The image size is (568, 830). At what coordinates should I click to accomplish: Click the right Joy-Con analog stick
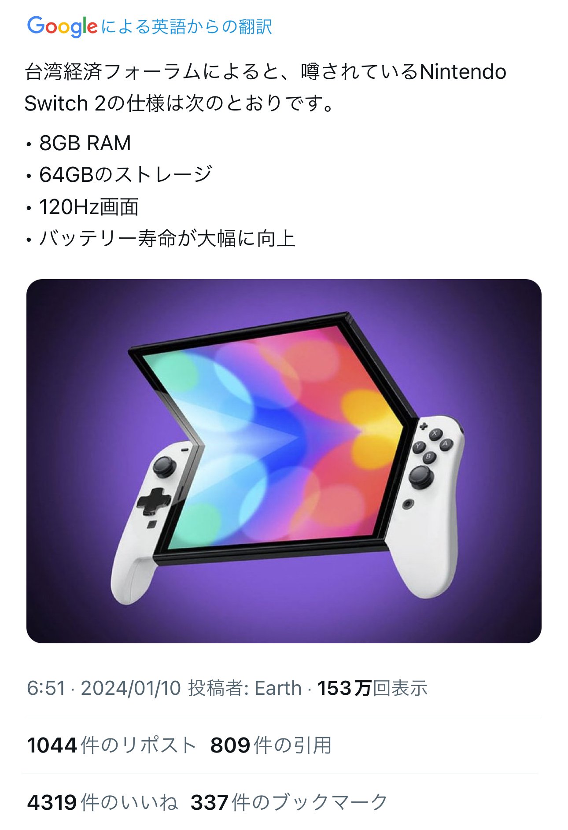point(421,476)
